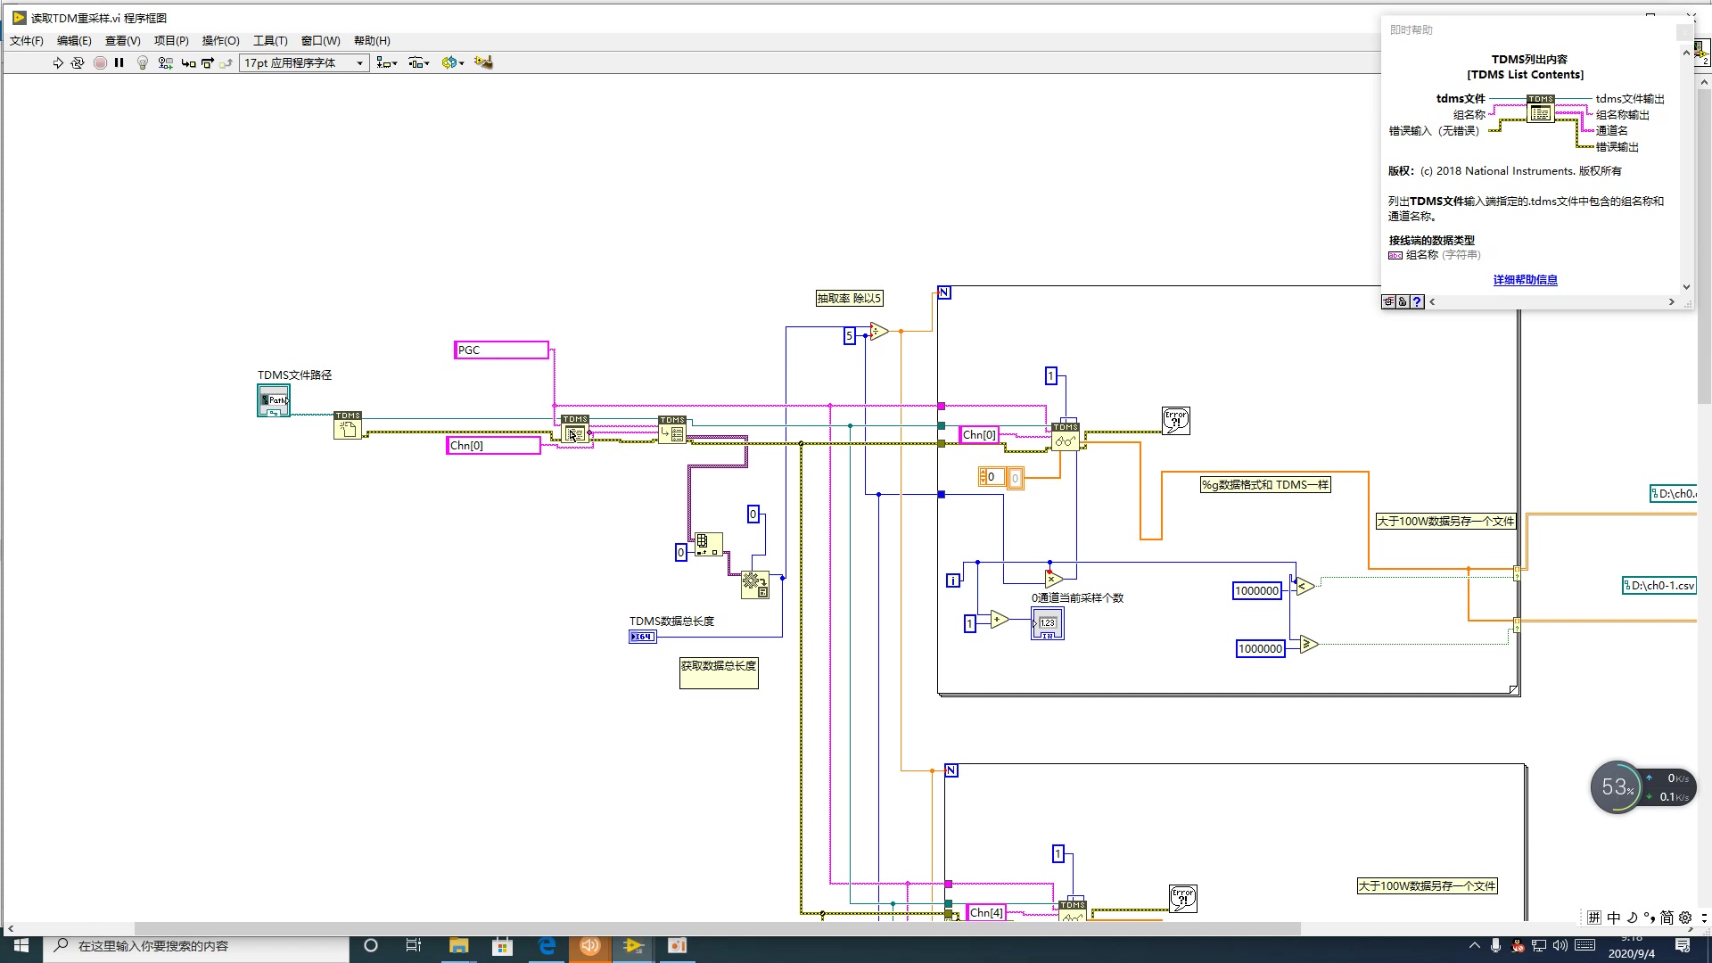
Task: Toggle Highlight Execution light bulb
Action: coord(143,62)
